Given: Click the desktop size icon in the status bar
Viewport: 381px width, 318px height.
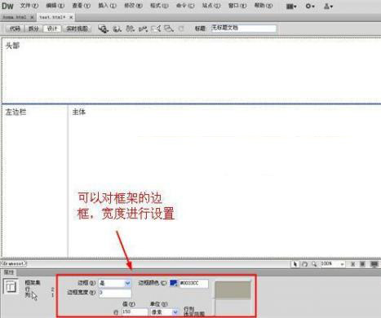Looking at the screenshot, I should 374,264.
